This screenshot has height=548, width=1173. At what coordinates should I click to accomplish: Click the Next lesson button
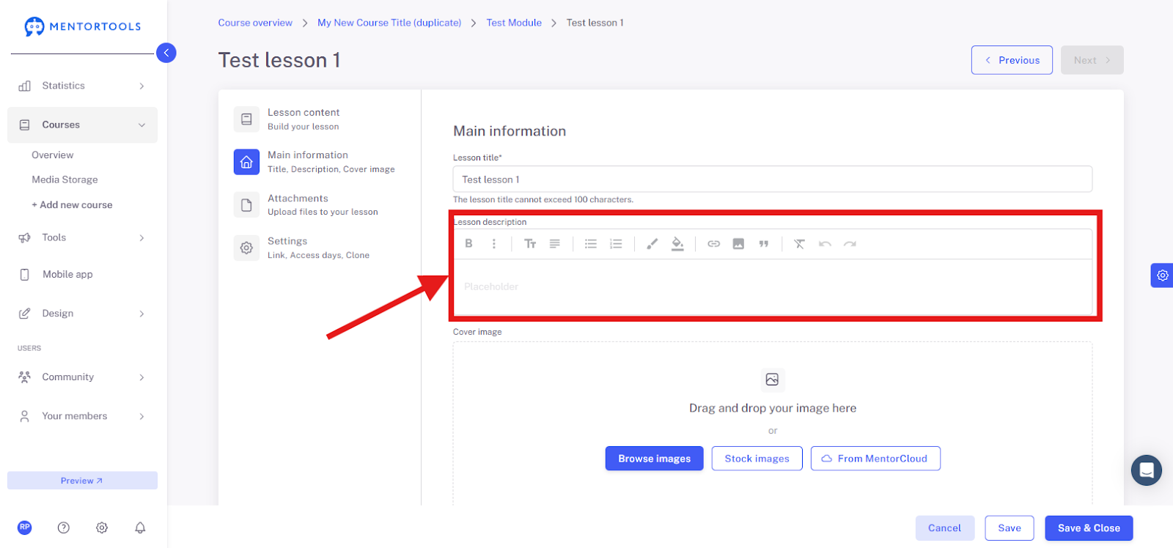click(1092, 60)
